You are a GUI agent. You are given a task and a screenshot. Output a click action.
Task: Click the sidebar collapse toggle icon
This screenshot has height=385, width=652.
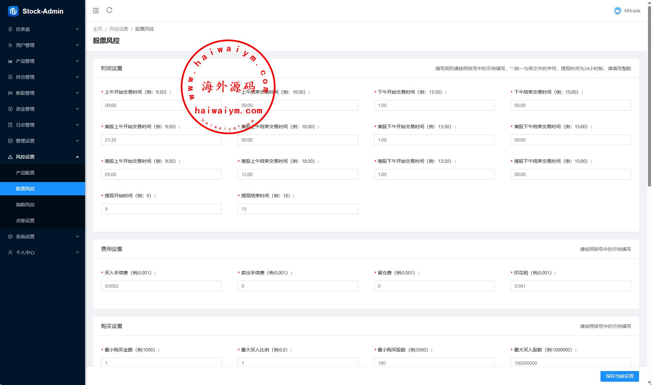click(96, 11)
